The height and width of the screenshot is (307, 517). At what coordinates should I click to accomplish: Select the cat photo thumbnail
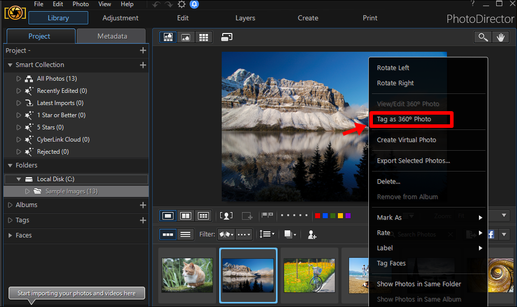pyautogui.click(x=187, y=276)
